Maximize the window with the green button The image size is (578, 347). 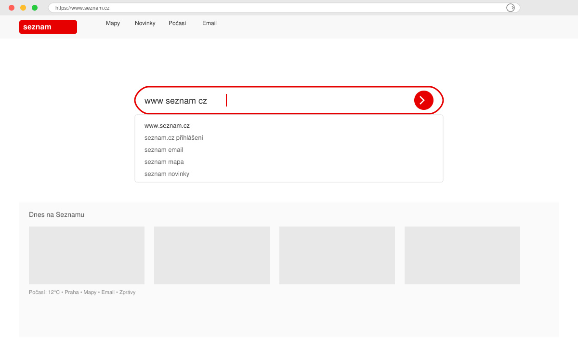point(35,8)
